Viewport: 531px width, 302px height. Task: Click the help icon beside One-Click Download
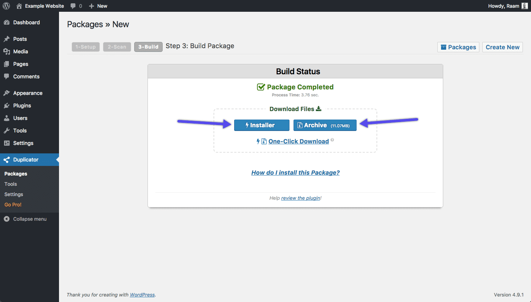(332, 140)
